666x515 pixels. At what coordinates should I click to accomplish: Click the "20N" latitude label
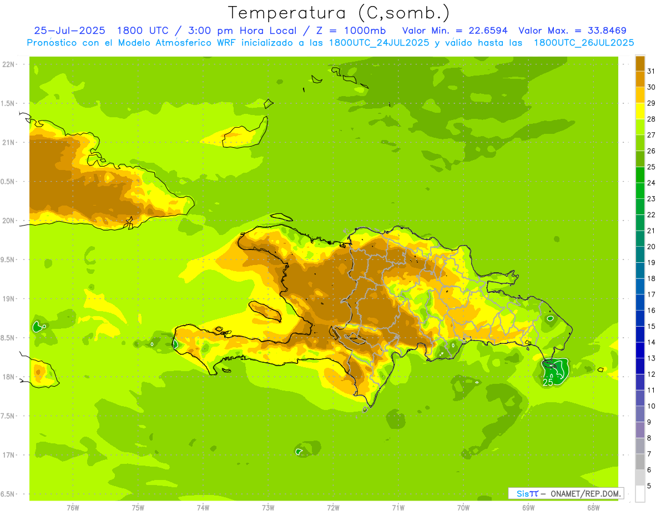pos(9,221)
